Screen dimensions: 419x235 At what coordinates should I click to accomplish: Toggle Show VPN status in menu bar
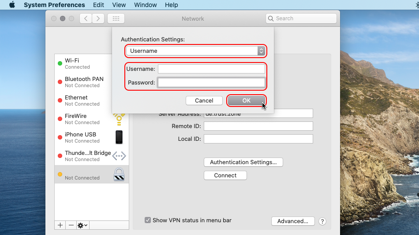148,220
